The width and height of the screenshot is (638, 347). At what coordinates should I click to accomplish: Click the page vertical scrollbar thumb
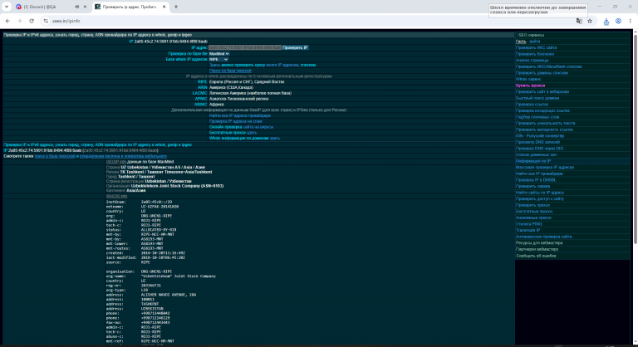(636, 139)
